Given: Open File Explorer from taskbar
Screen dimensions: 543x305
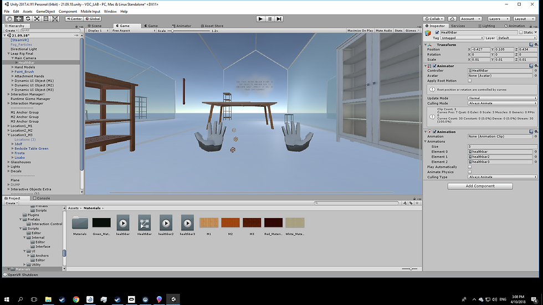Looking at the screenshot, I should [48, 299].
